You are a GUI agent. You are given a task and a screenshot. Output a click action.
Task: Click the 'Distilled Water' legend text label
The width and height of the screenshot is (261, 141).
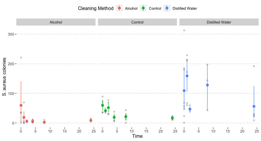tap(185, 9)
